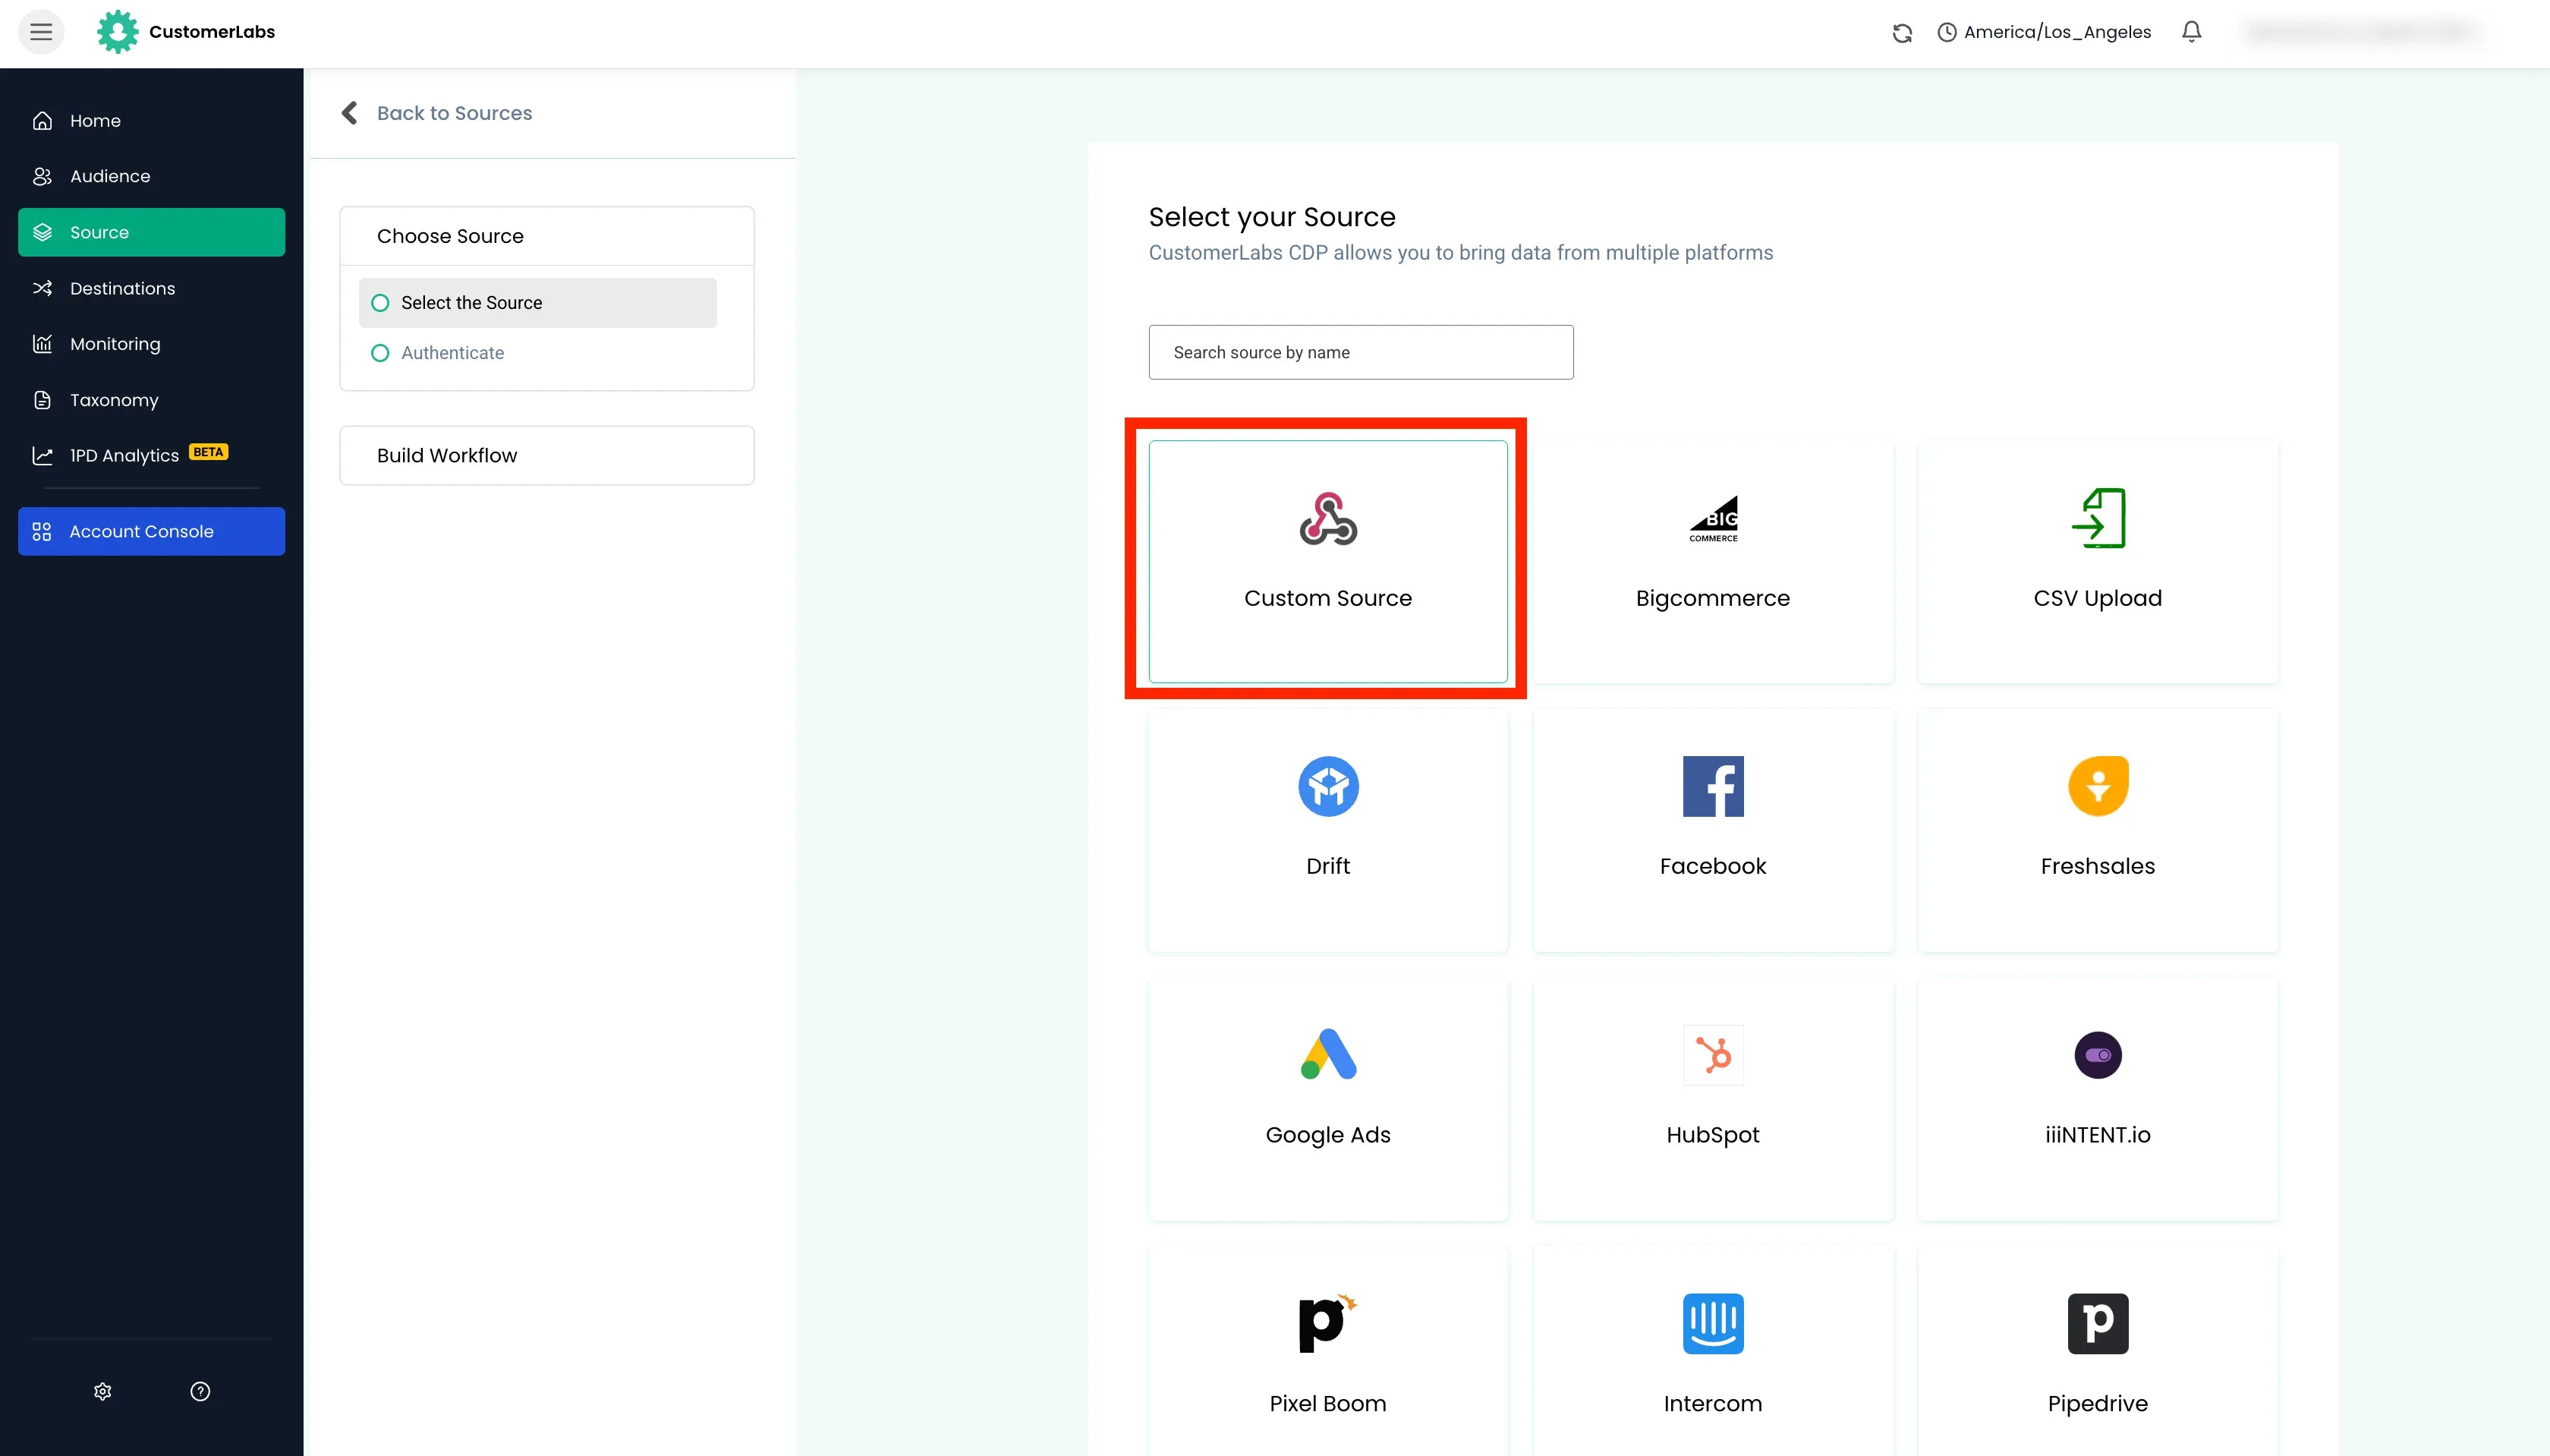Screen dimensions: 2550x1456
Task: Select the Authenticate step
Action: (538, 353)
